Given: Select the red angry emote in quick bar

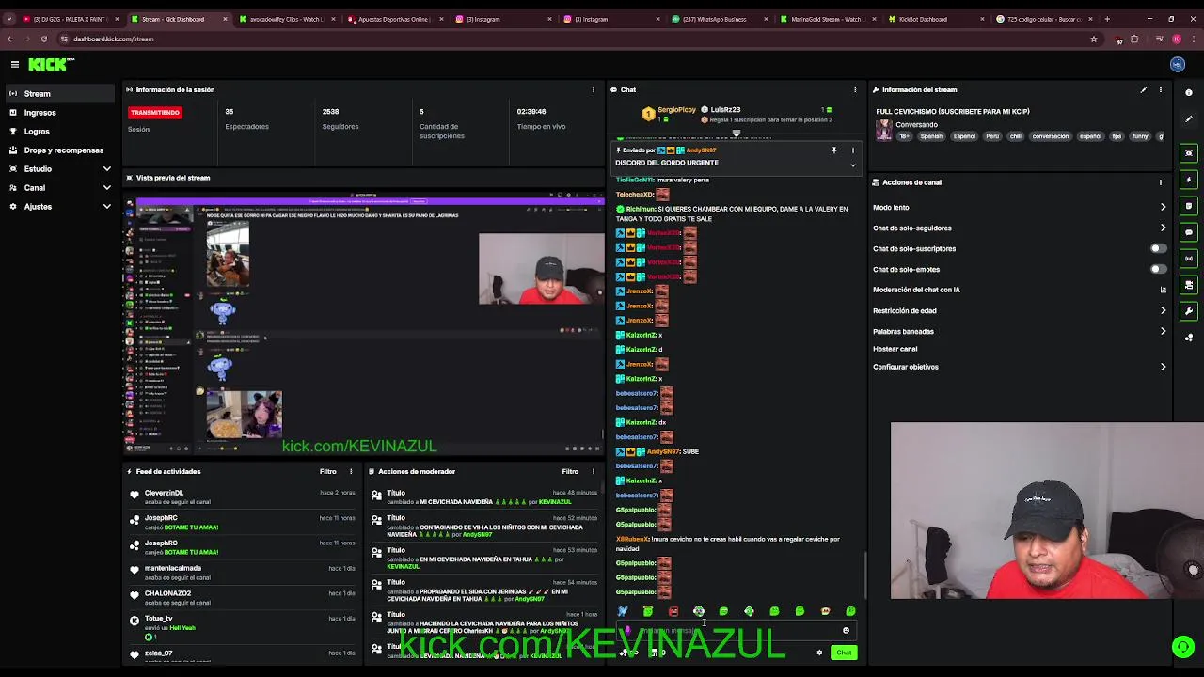Looking at the screenshot, I should 673,611.
